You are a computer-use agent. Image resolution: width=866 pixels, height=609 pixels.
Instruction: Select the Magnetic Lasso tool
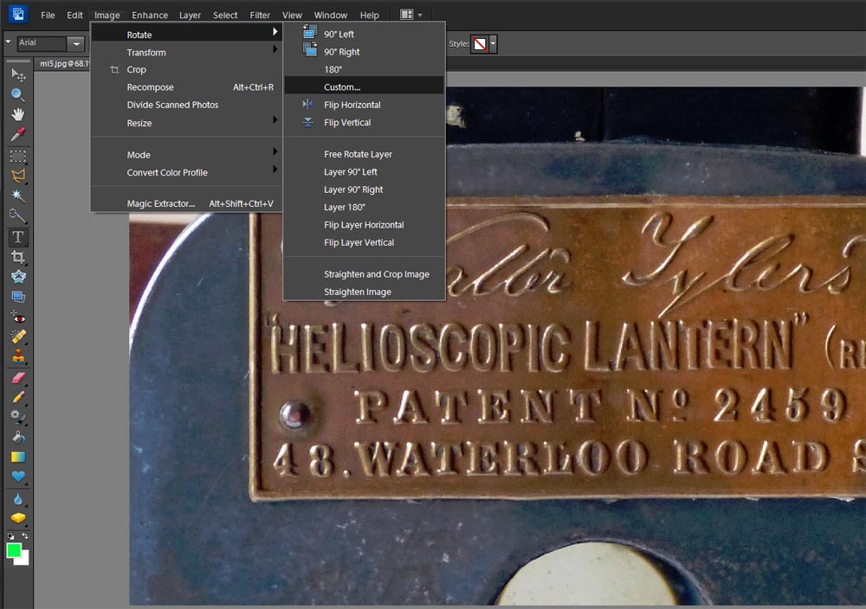(x=18, y=176)
